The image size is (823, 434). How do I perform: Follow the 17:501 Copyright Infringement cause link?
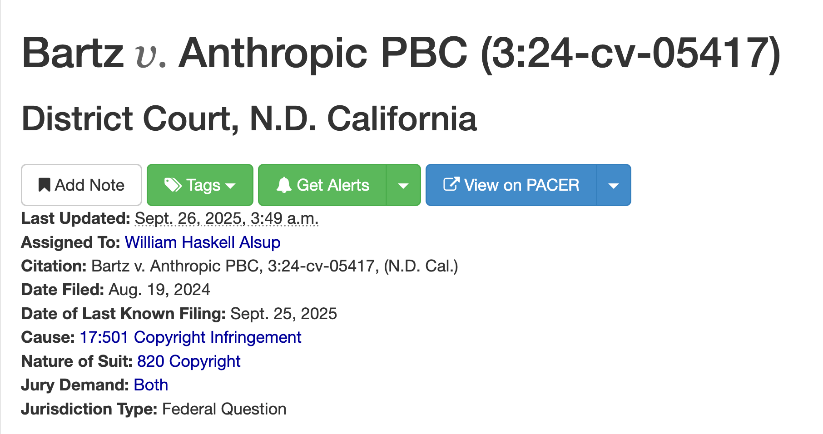click(190, 337)
